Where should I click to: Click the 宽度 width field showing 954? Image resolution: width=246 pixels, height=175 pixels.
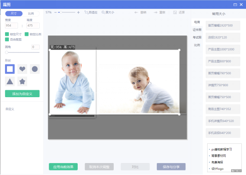tap(12, 25)
